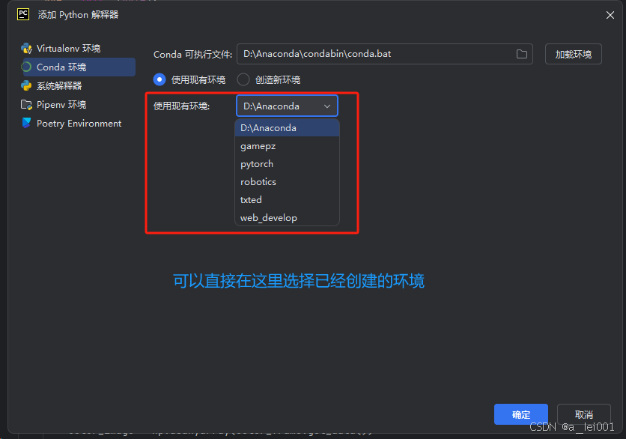The height and width of the screenshot is (439, 626).
Task: Pick web_develop from the environment list
Action: click(287, 218)
